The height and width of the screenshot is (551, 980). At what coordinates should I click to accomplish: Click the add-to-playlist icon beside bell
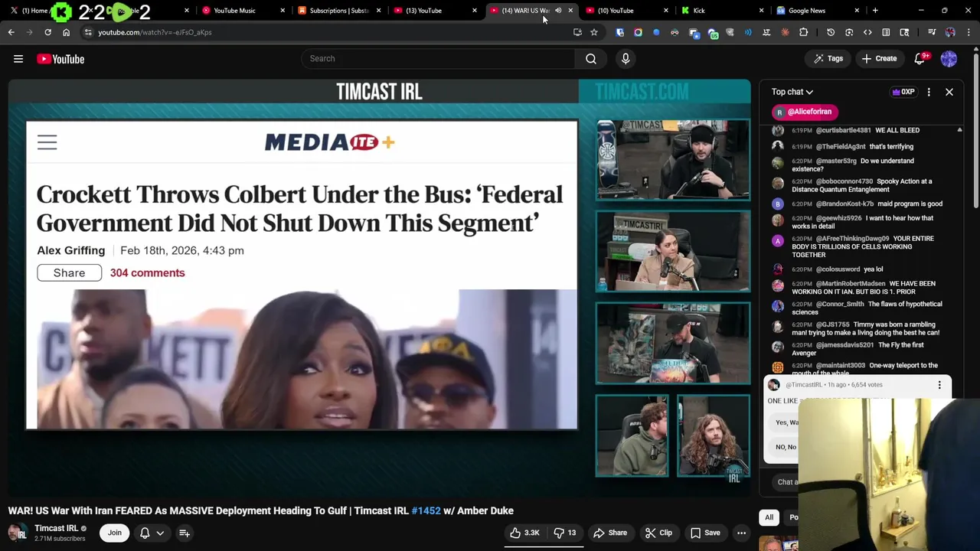coord(185,533)
